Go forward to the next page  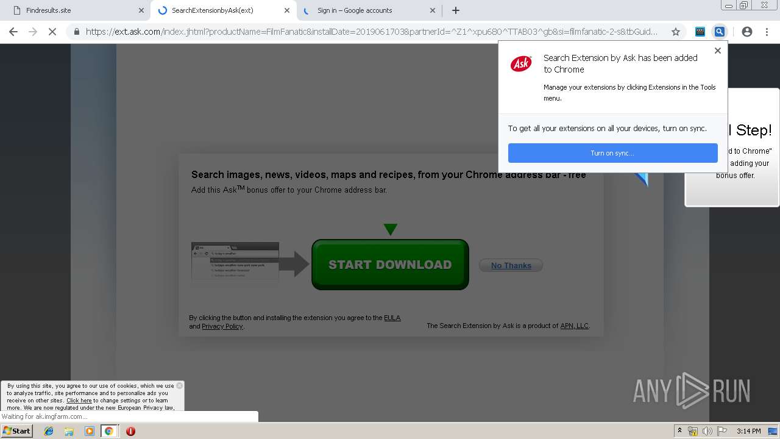pos(33,32)
